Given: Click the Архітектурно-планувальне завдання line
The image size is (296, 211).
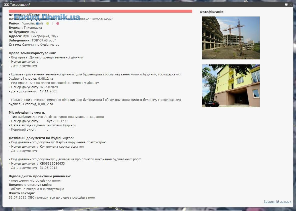Looking at the screenshot, I should (x=56, y=117).
